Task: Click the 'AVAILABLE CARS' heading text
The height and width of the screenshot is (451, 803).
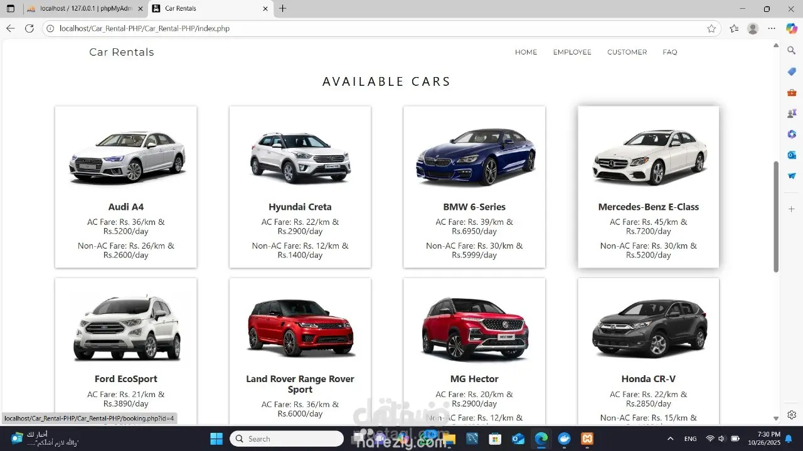Action: coord(386,81)
